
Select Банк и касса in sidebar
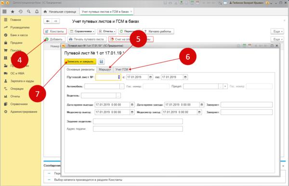click(x=19, y=35)
